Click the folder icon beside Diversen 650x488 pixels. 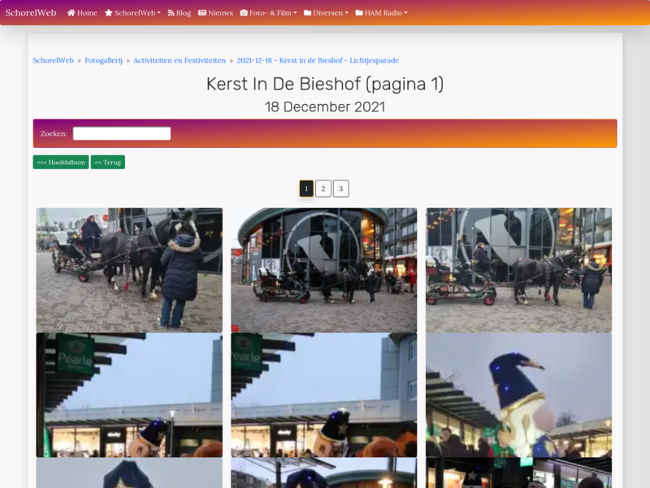(308, 13)
